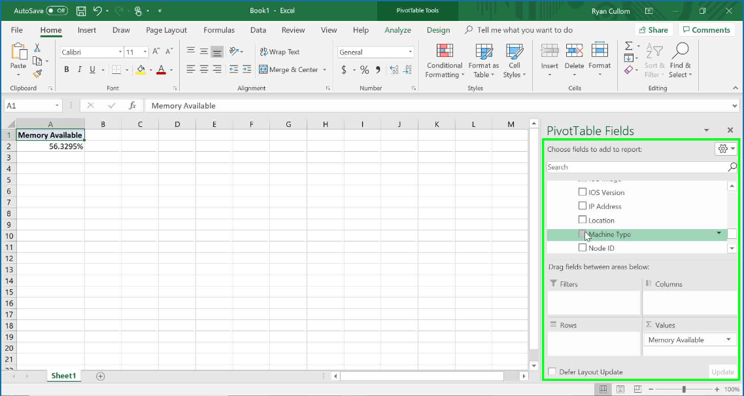Undo the last action
The image size is (744, 396).
pyautogui.click(x=97, y=10)
